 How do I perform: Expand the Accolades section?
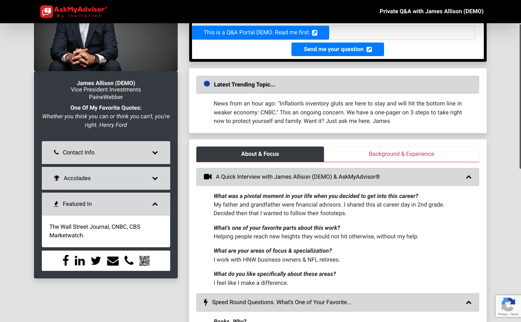pos(106,178)
